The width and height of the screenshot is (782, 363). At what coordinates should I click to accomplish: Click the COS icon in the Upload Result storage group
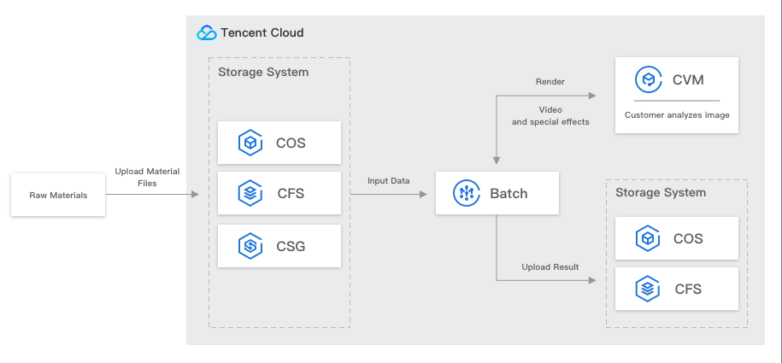[648, 238]
